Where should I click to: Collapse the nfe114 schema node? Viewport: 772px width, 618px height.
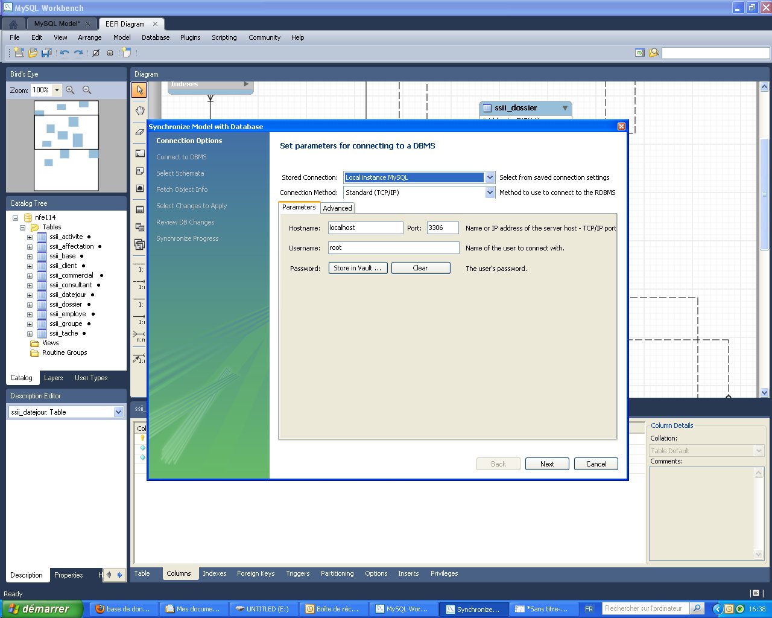[16, 218]
